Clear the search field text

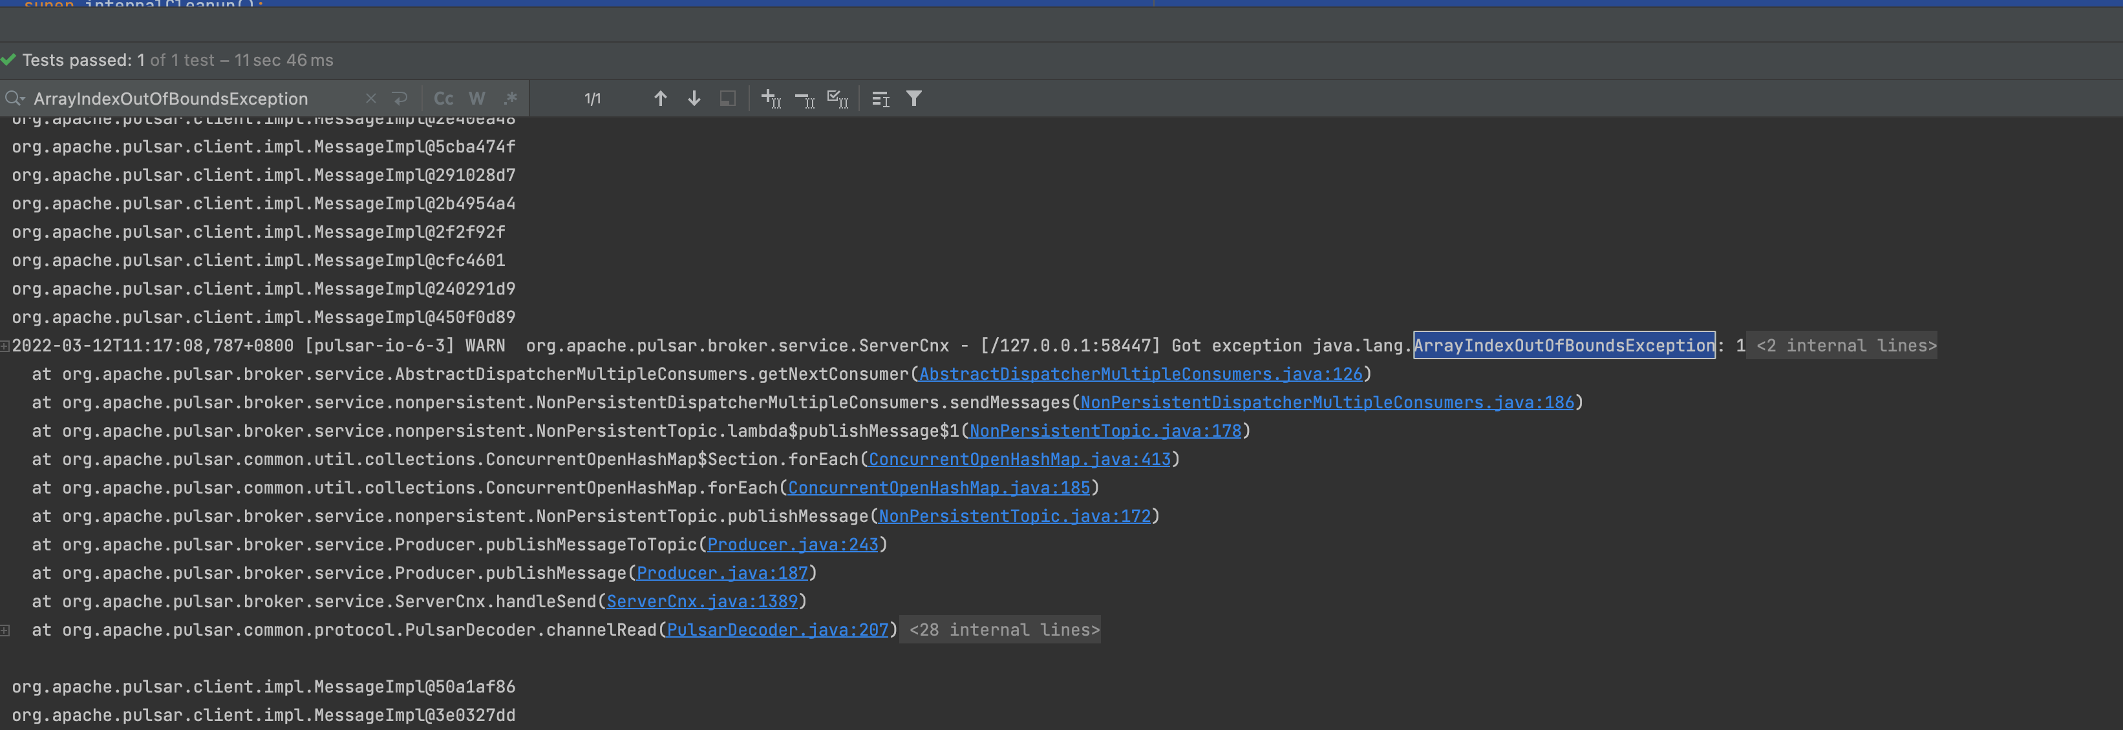(371, 99)
